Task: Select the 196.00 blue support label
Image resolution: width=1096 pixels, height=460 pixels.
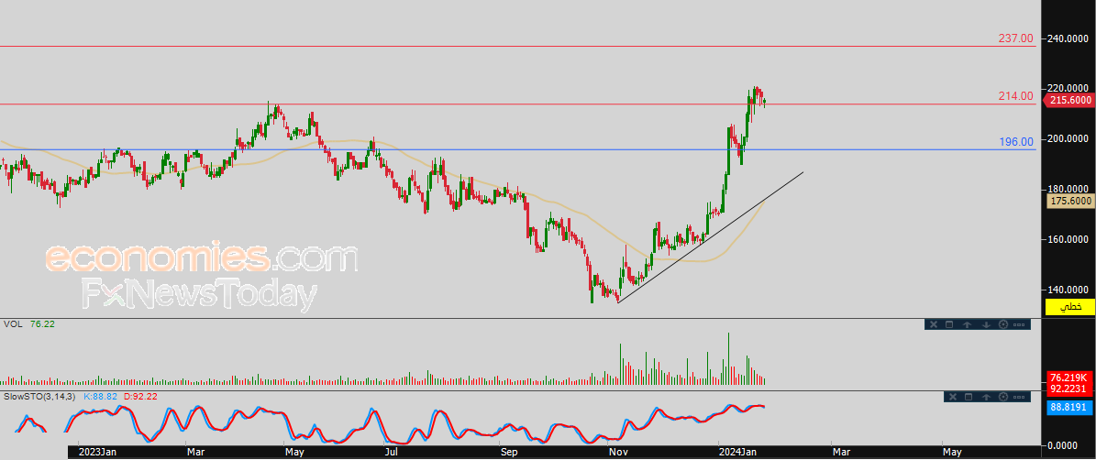Action: [x=1015, y=142]
